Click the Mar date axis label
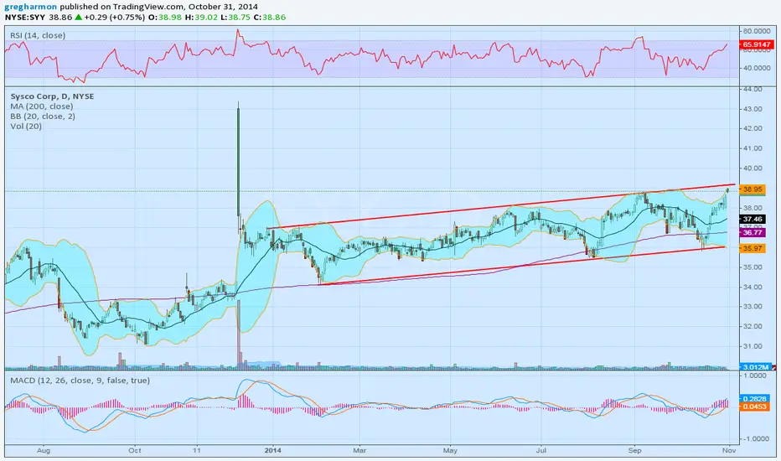The image size is (781, 461). pyautogui.click(x=359, y=450)
